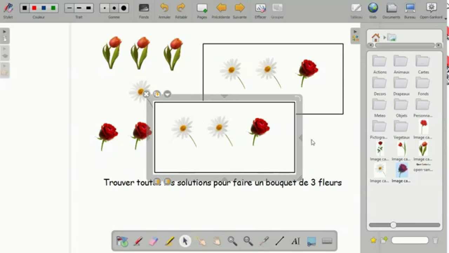Open the Vegetaux folder

click(x=401, y=130)
